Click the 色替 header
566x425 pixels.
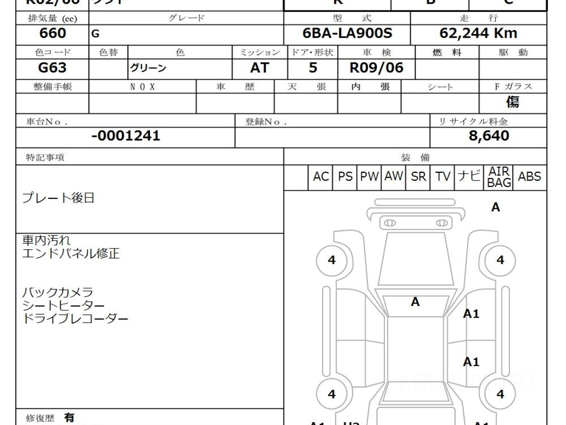108,52
